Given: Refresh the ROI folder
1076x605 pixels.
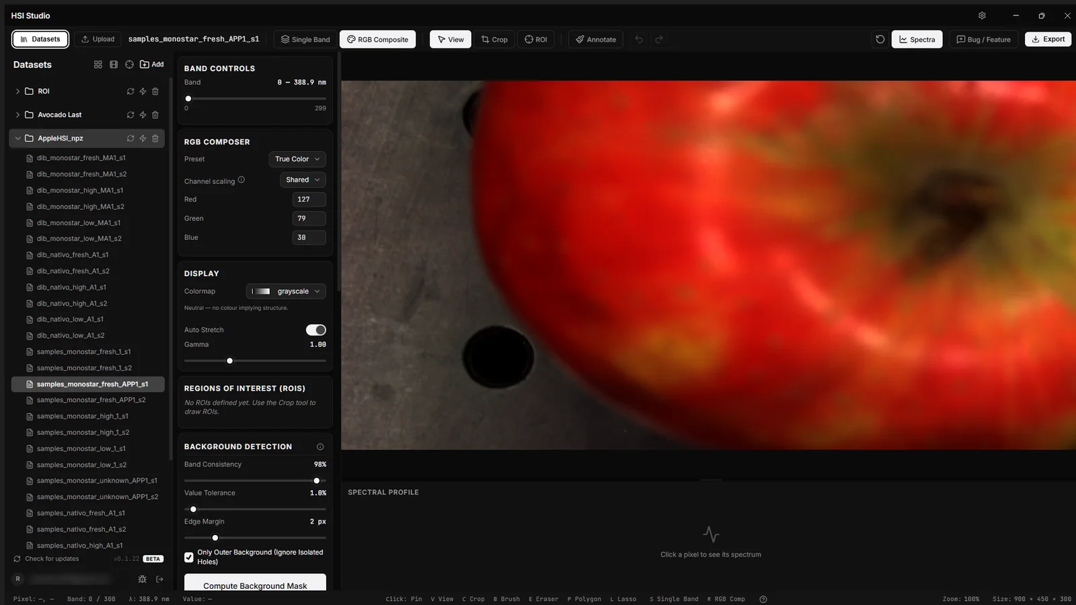Looking at the screenshot, I should (130, 91).
